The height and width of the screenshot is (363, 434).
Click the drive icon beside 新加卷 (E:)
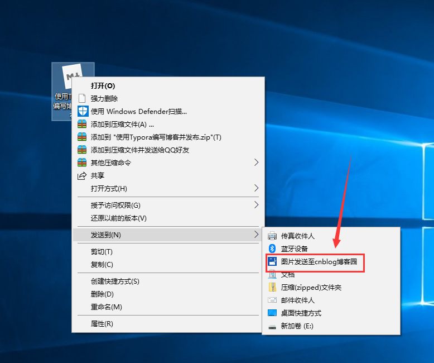272,327
